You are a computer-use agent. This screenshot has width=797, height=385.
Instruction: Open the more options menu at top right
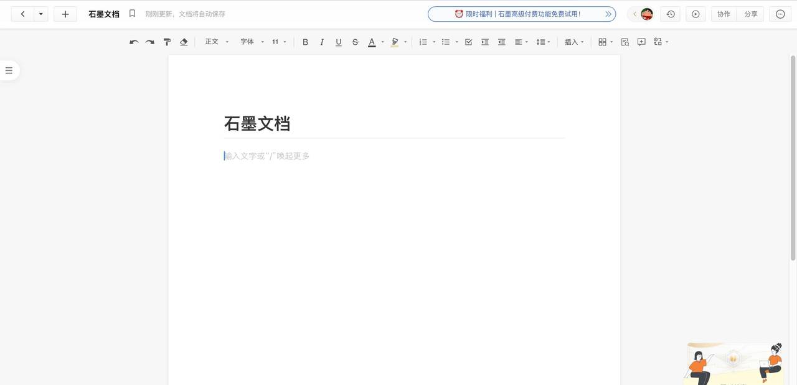coord(780,13)
